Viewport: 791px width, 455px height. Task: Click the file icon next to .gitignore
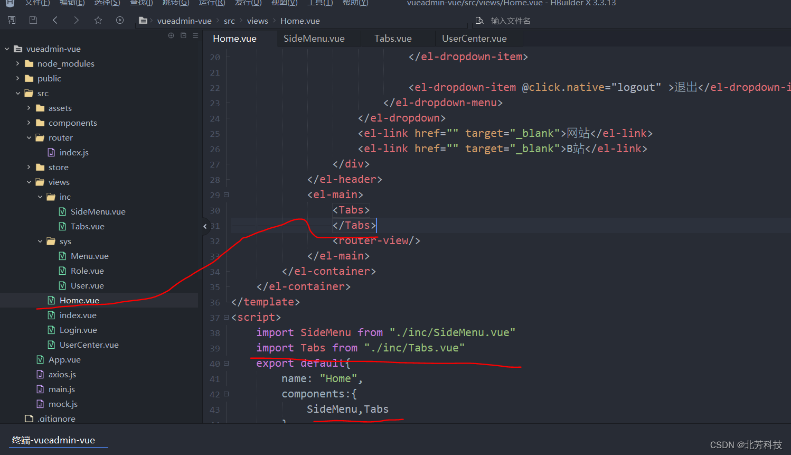pos(29,419)
